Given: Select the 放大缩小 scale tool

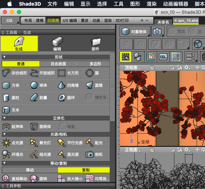Looking at the screenshot, I should tap(70, 178).
